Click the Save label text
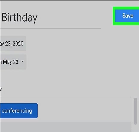This screenshot has height=132, width=139. tap(128, 16)
